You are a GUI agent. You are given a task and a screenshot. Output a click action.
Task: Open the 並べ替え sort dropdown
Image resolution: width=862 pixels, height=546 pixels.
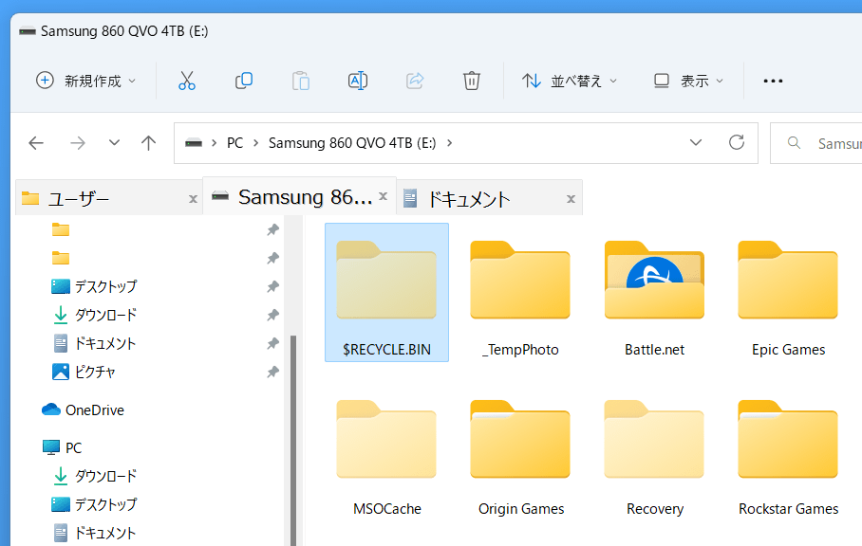(x=570, y=81)
